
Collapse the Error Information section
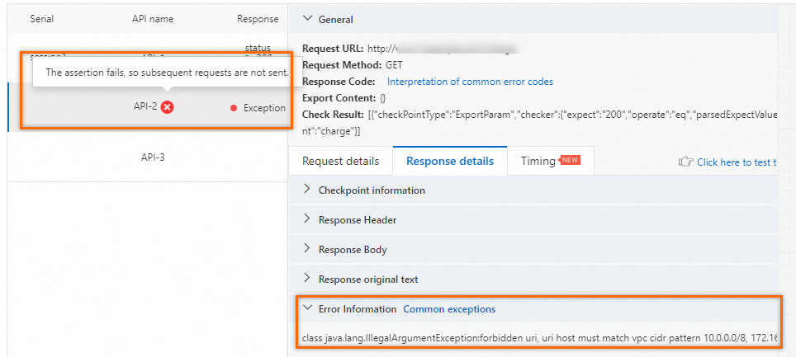point(308,308)
